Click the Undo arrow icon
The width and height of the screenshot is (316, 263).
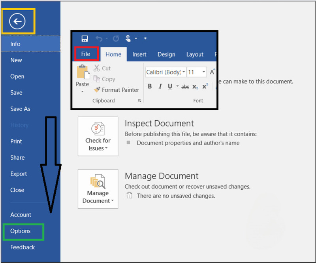(99, 38)
